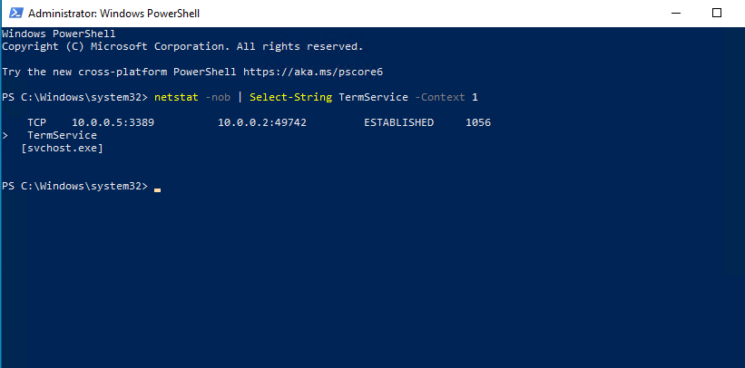Click the "Administrator: Windows PowerShell" window title

[x=113, y=15]
